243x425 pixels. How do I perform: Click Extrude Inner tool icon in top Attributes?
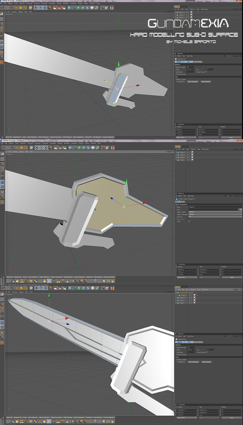tap(176, 59)
